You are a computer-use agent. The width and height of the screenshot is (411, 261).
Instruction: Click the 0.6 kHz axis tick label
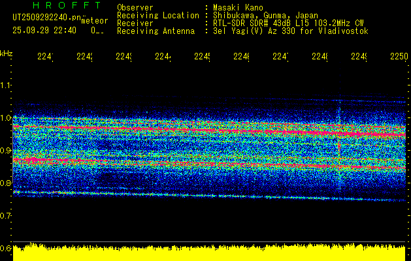6,248
